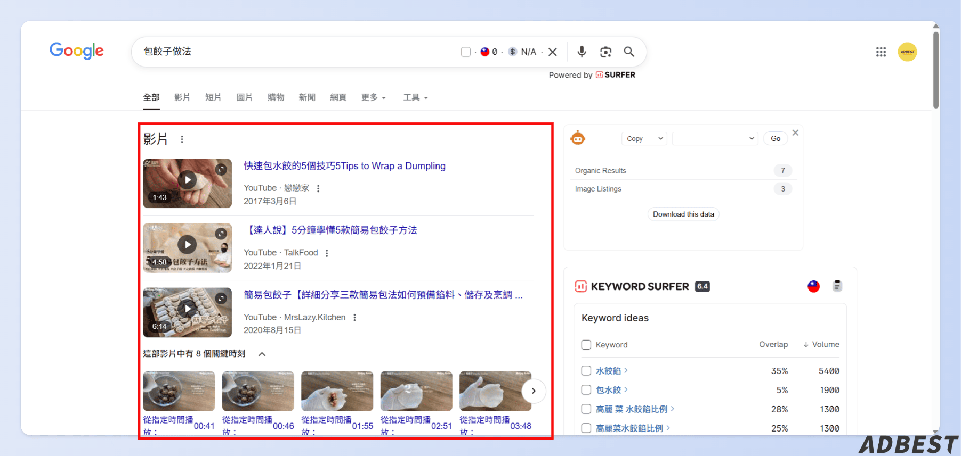The width and height of the screenshot is (961, 456).
Task: Select all keywords with header checkbox
Action: point(586,344)
